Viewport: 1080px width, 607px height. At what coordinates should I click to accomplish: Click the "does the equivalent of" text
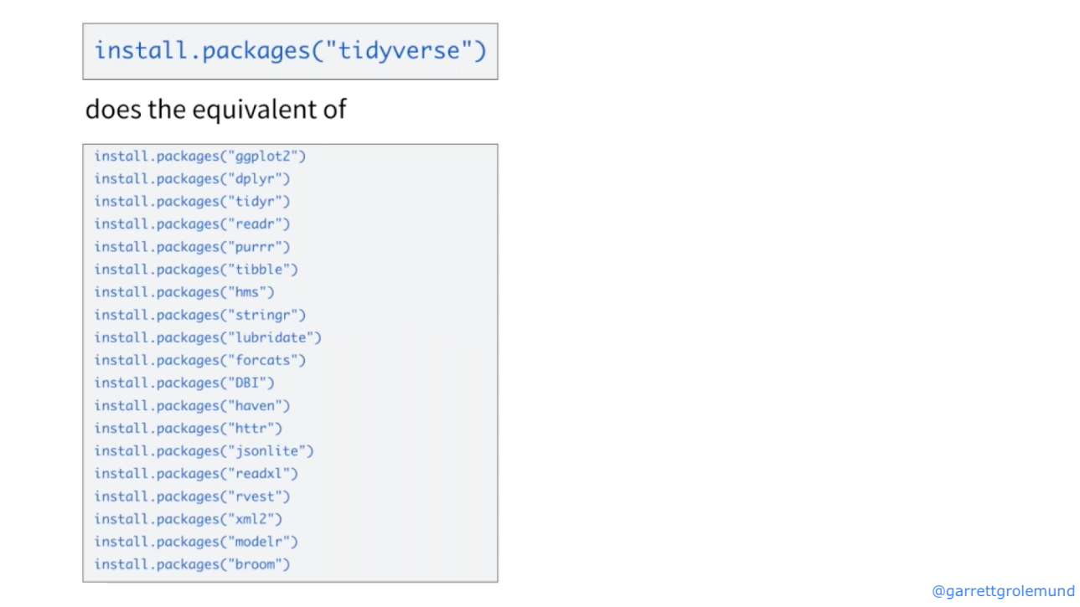215,110
